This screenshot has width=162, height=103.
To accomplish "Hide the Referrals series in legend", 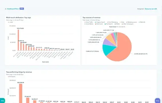I will tap(142, 22).
